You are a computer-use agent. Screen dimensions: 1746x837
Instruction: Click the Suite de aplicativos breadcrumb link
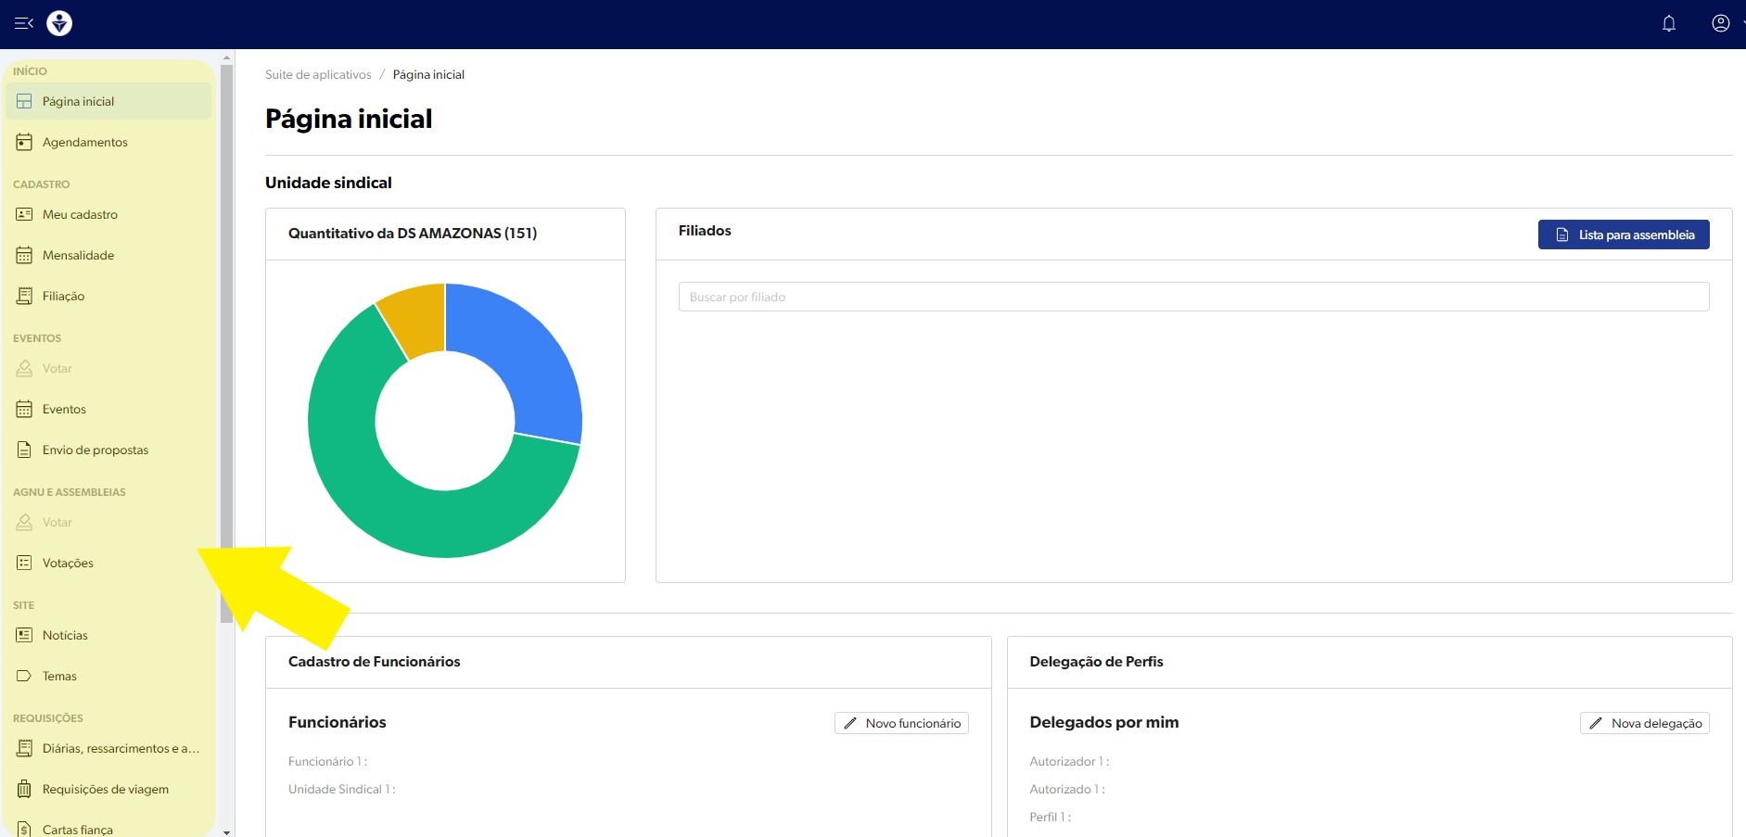coord(318,75)
